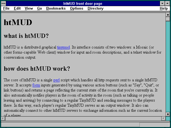Viewport: 171px width, 128px height.
Task: Open the window control menu box
Action: (x=3, y=3)
